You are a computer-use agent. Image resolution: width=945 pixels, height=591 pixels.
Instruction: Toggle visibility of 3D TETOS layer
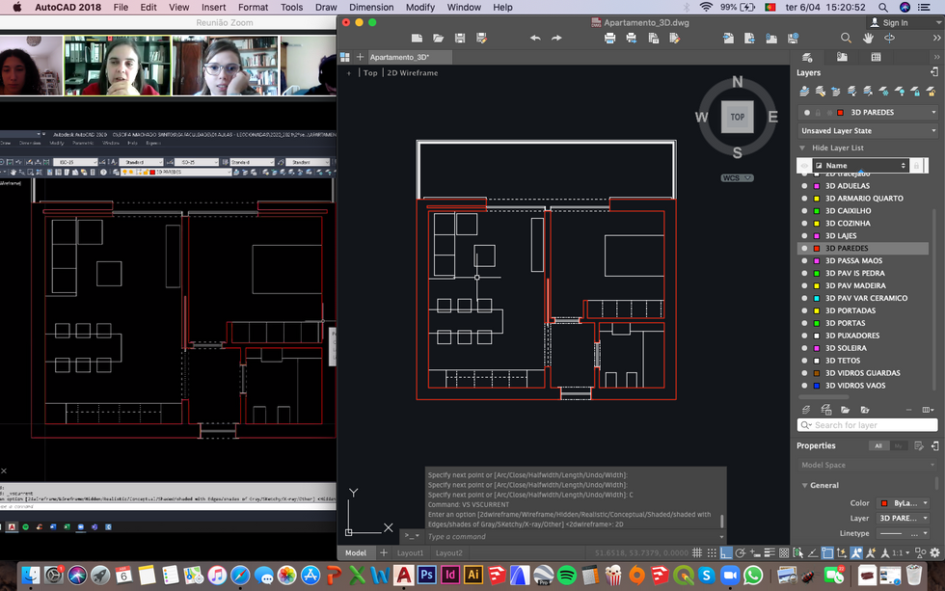click(804, 361)
